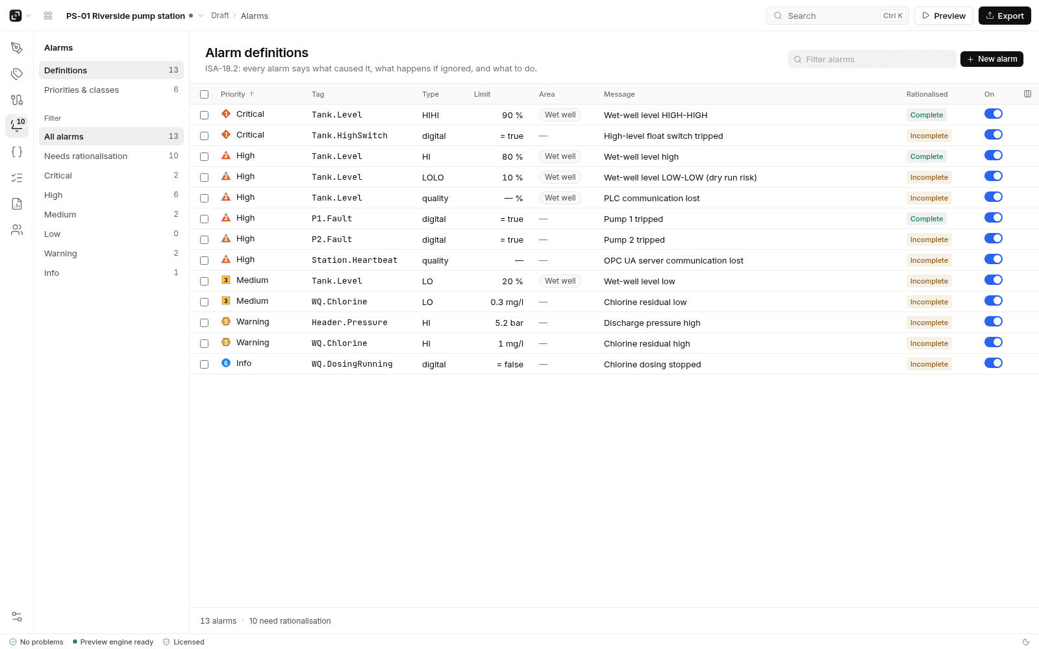
Task: Turn off the Wet-well level HIGH-HIGH alarm switch
Action: [x=994, y=114]
